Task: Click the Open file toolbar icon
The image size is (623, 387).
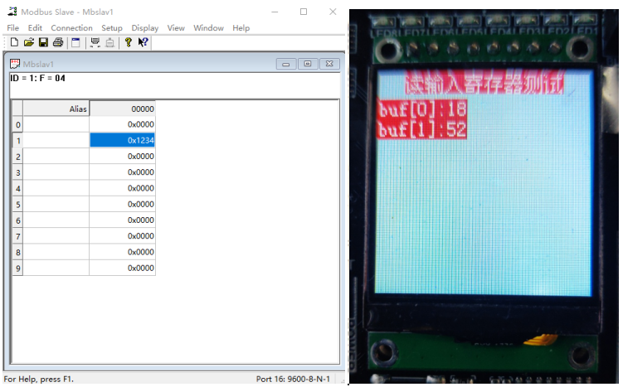Action: (x=28, y=42)
